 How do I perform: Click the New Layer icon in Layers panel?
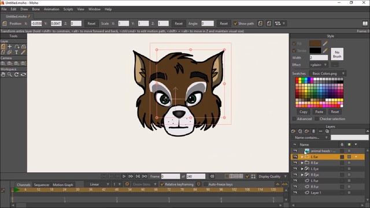coord(293,131)
